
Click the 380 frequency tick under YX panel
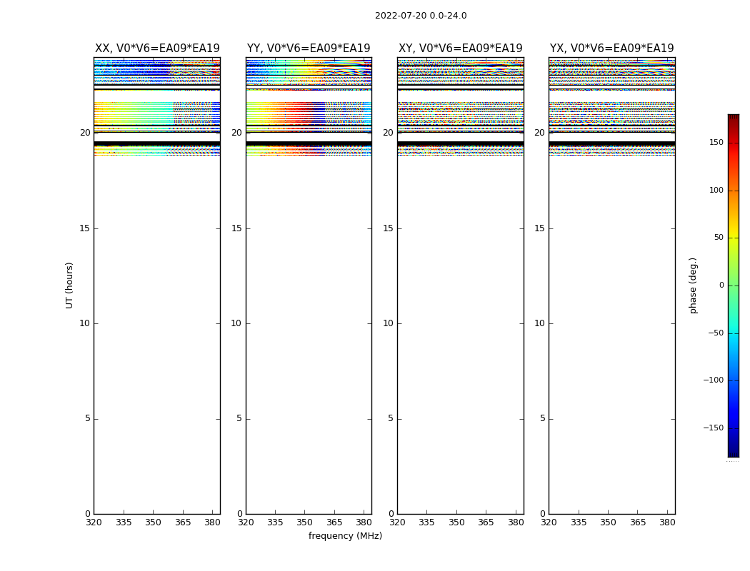tap(667, 523)
